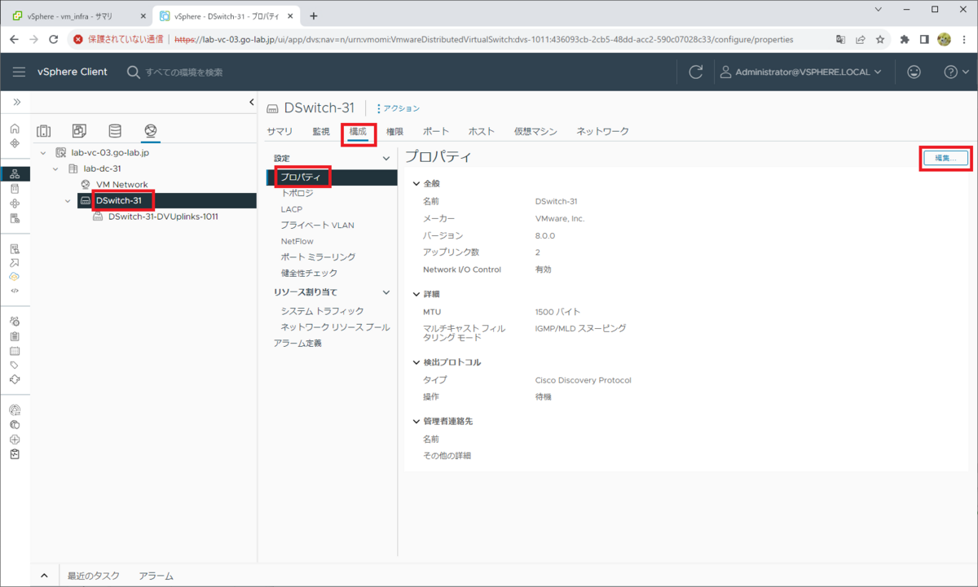Collapse lab-dc-31 datacenter node

click(x=55, y=169)
